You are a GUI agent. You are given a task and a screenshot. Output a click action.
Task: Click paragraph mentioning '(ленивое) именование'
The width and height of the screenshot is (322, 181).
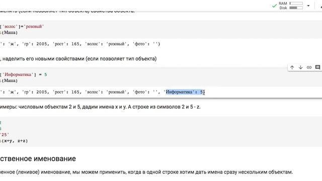[146, 172]
